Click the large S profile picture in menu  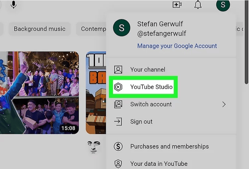[x=122, y=28]
